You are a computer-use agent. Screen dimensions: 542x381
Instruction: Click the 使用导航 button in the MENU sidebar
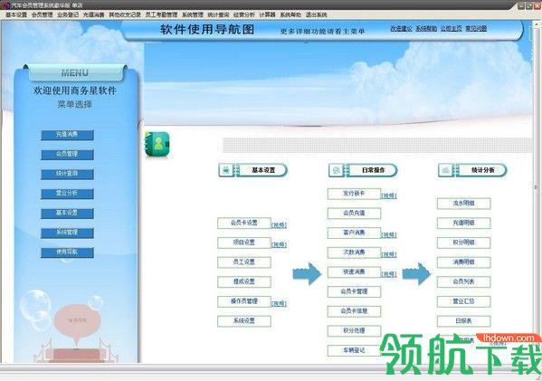[x=67, y=252]
